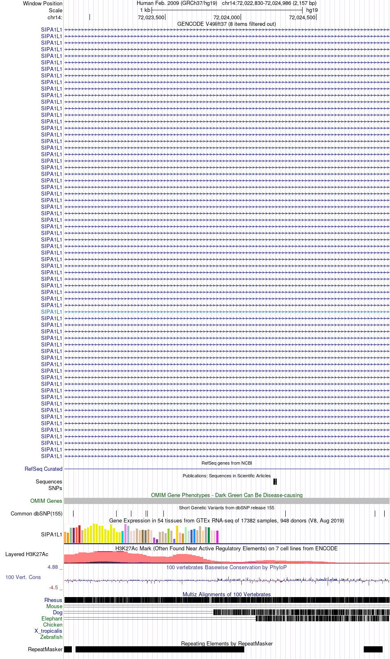This screenshot has width=390, height=659.
Task: Open 'Repeating Elements by RepeatMasker' title
Action: (227, 643)
